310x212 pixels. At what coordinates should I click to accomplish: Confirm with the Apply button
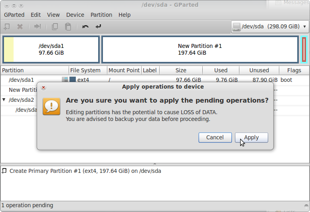pos(251,137)
